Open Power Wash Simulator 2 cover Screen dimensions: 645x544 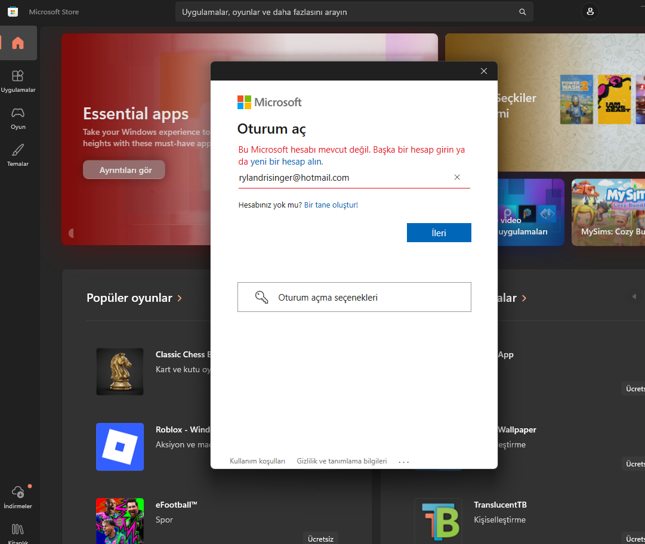pos(576,100)
